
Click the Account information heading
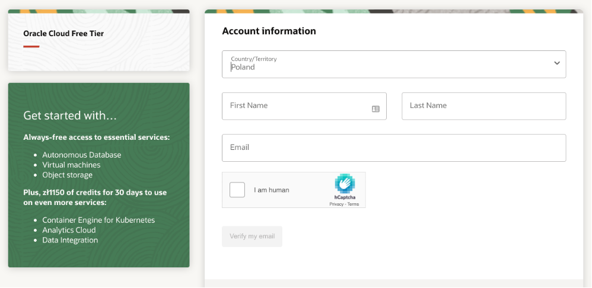(x=269, y=31)
